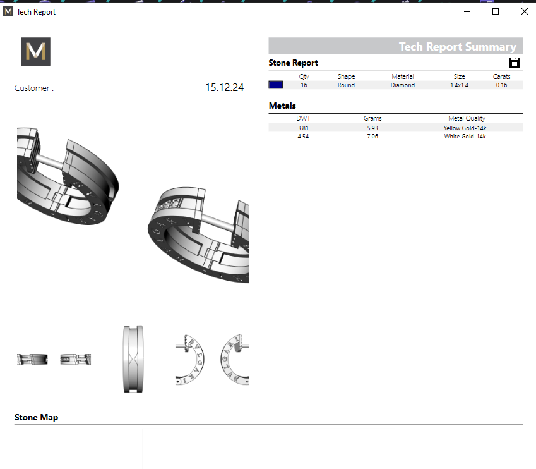The image size is (536, 469).
Task: Click the save disk icon in Stone Report
Action: tap(514, 62)
